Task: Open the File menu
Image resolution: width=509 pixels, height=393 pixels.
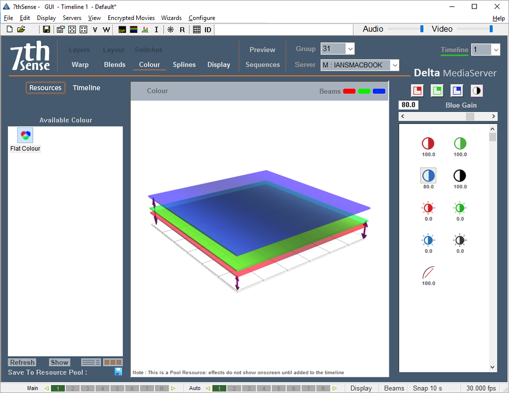Action: click(8, 18)
